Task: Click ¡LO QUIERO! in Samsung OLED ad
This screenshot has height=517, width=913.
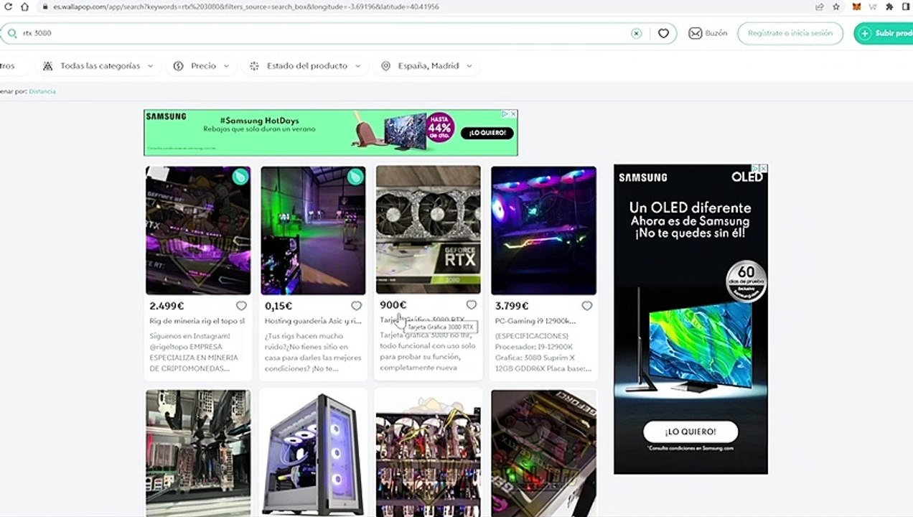Action: (690, 432)
